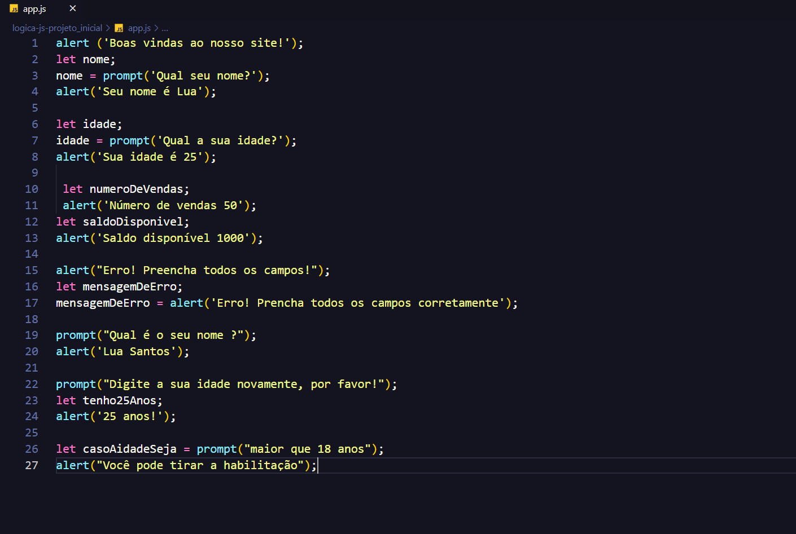Click the JS file icon in app.js tab
Viewport: 796px width, 534px height.
point(14,9)
